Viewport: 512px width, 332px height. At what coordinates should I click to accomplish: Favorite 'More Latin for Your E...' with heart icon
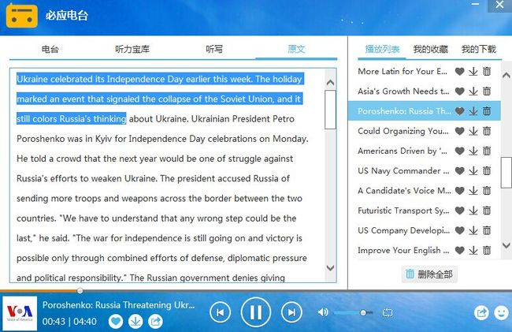[459, 71]
